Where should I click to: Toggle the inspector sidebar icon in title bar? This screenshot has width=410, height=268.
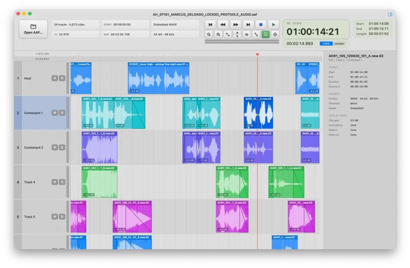(390, 15)
